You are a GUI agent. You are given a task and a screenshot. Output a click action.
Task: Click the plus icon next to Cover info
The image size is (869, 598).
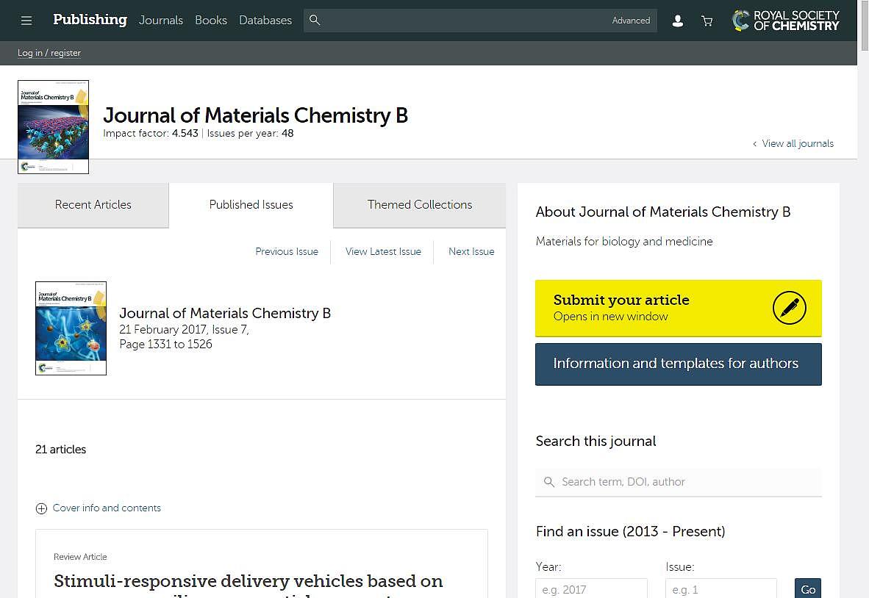coord(41,508)
